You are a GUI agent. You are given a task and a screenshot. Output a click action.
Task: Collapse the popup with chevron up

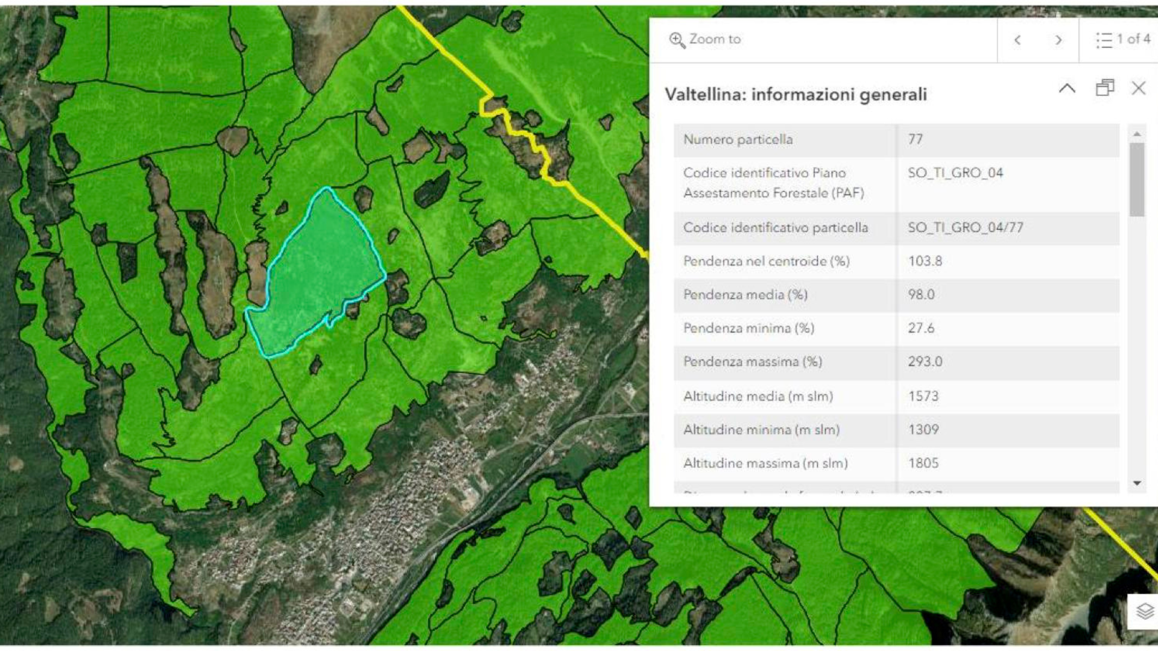pyautogui.click(x=1066, y=88)
